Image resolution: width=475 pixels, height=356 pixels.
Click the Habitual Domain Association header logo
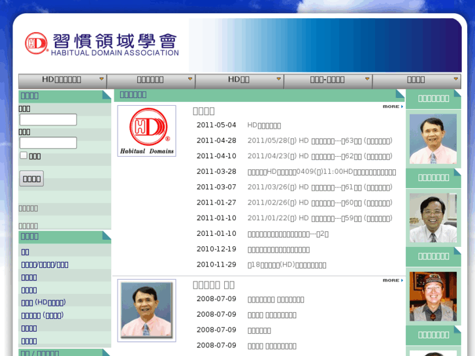(x=102, y=44)
